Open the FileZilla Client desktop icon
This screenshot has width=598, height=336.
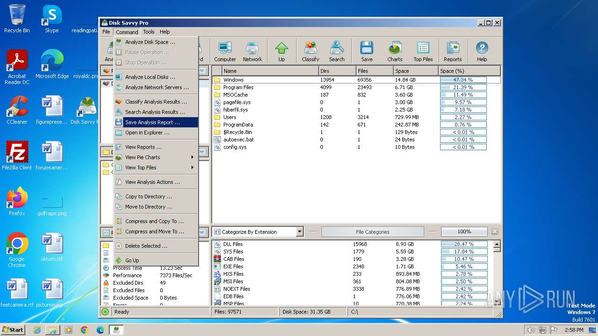[17, 156]
